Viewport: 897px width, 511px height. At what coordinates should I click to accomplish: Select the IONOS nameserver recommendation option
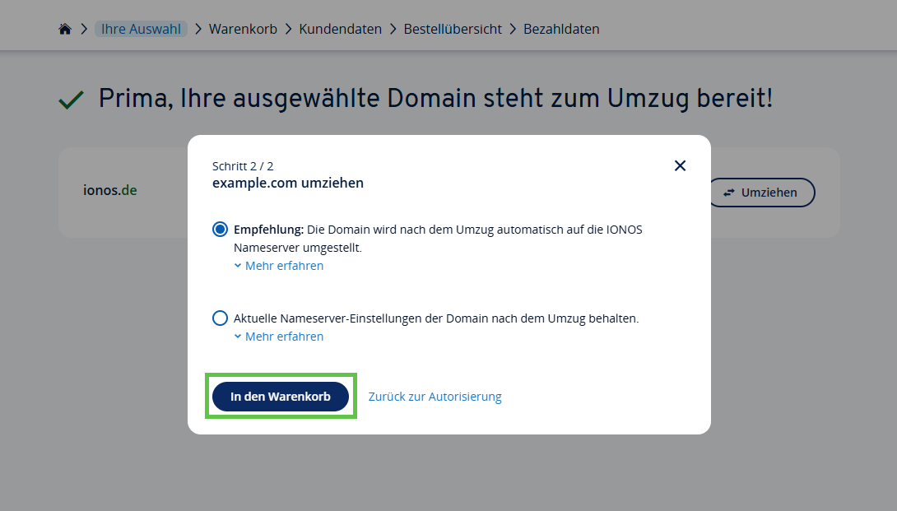click(x=219, y=229)
